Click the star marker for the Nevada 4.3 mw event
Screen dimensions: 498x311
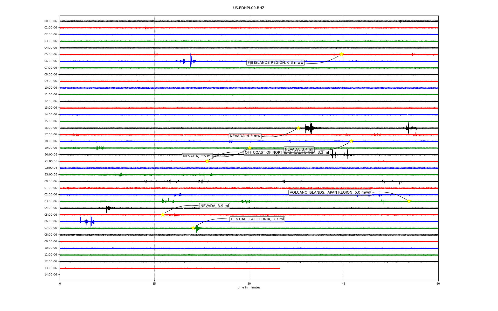click(x=298, y=128)
